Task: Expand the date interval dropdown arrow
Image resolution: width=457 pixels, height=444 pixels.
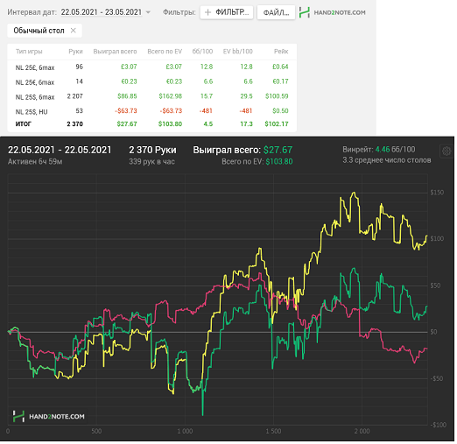Action: (148, 12)
